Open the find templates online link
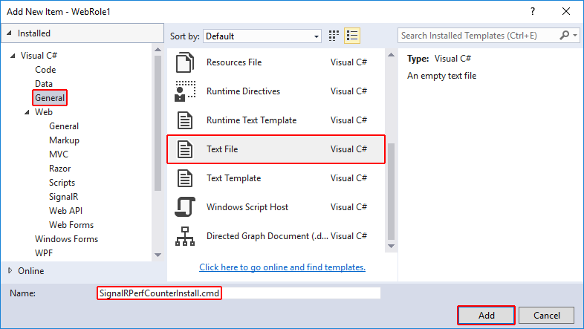 pyautogui.click(x=282, y=267)
